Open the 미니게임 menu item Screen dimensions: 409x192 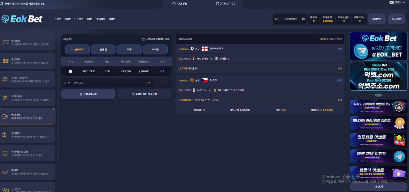[101, 19]
